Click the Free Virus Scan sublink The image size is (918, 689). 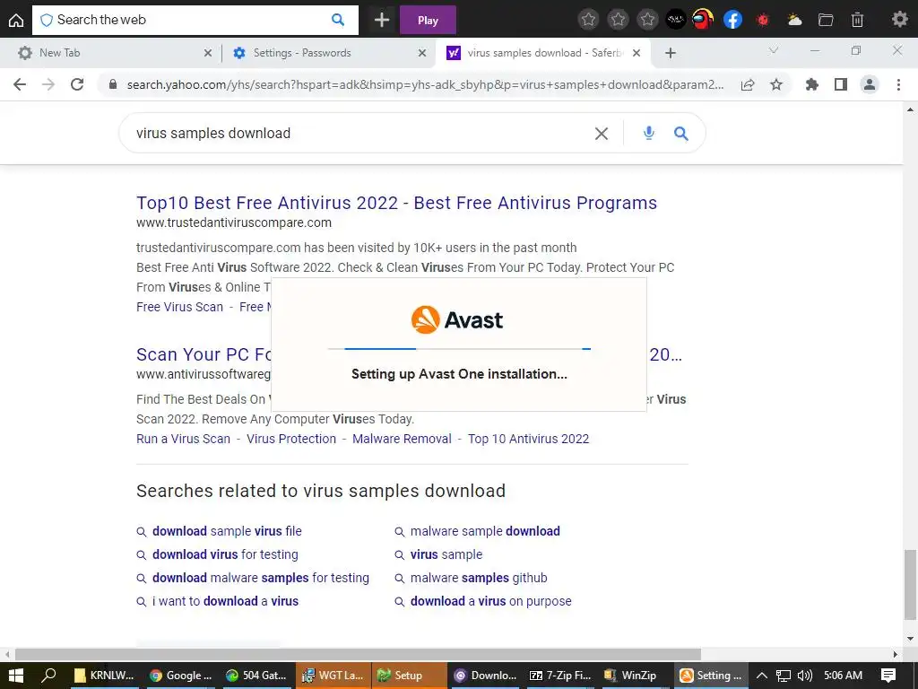[x=179, y=307]
